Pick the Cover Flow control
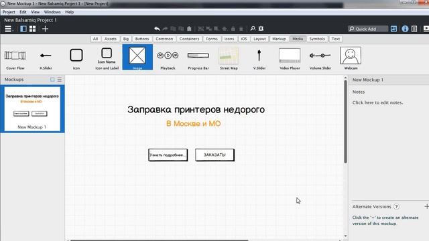 (x=15, y=58)
